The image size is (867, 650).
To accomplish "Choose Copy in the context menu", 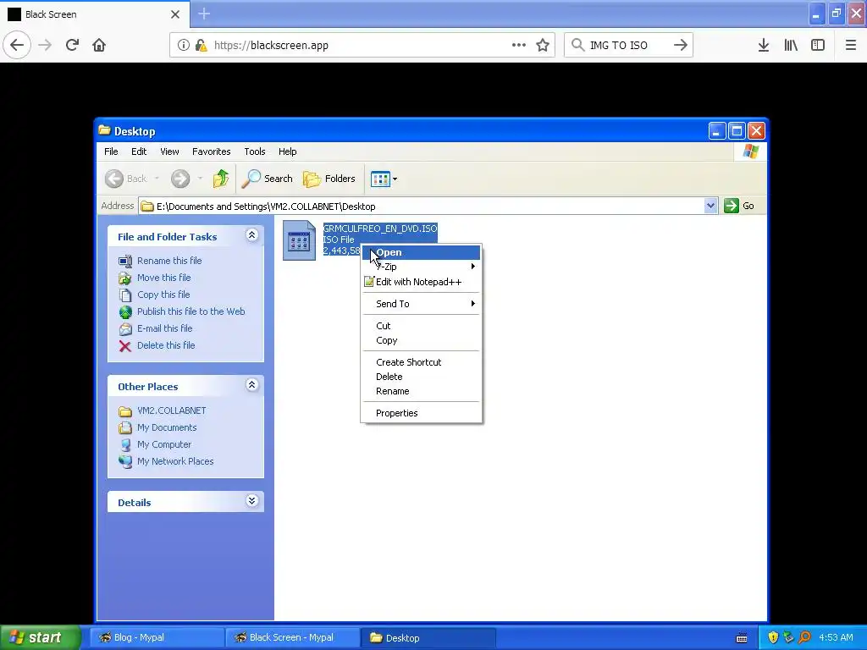I will (422, 340).
